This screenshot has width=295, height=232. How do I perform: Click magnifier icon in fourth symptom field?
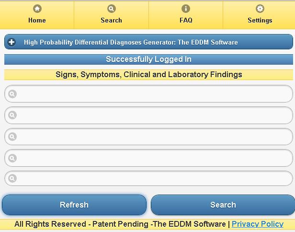pos(12,158)
